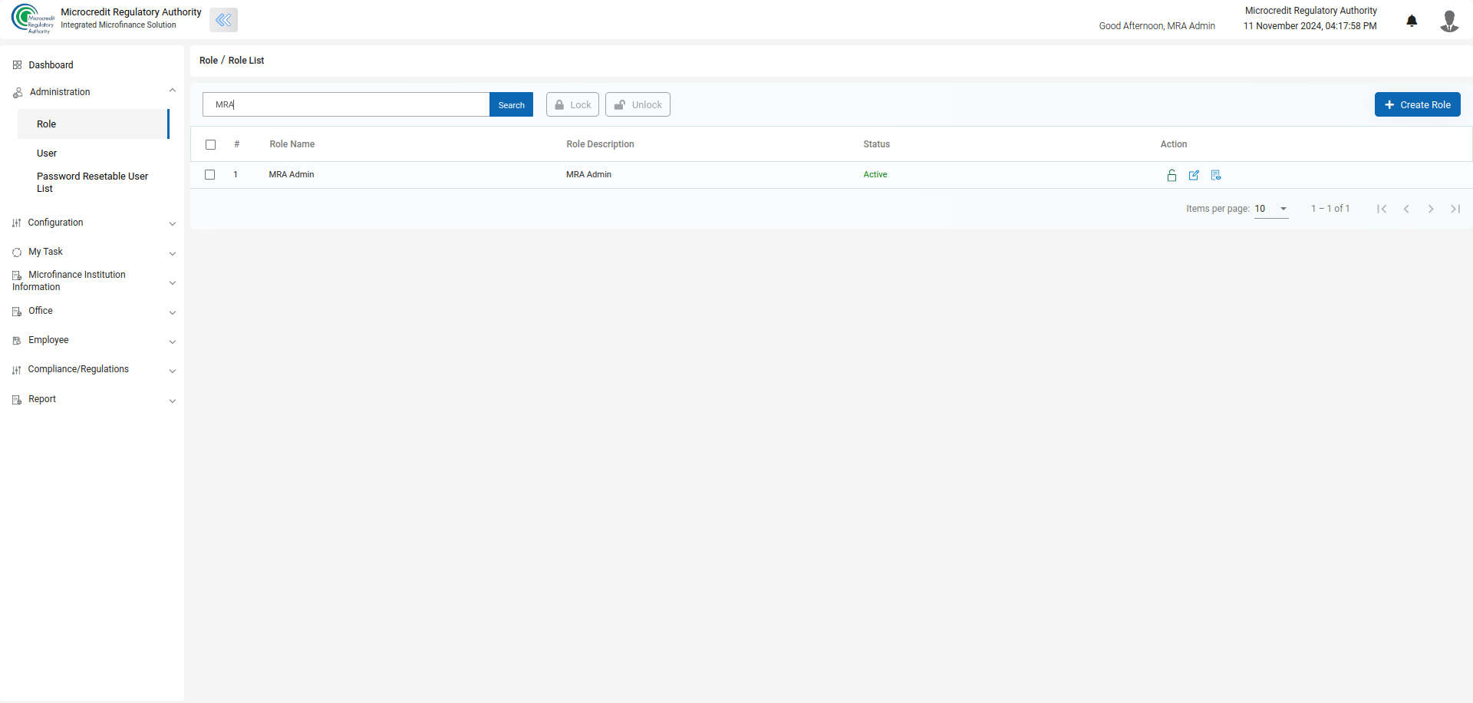
Task: Click the Administration people icon in sidebar
Action: [18, 93]
